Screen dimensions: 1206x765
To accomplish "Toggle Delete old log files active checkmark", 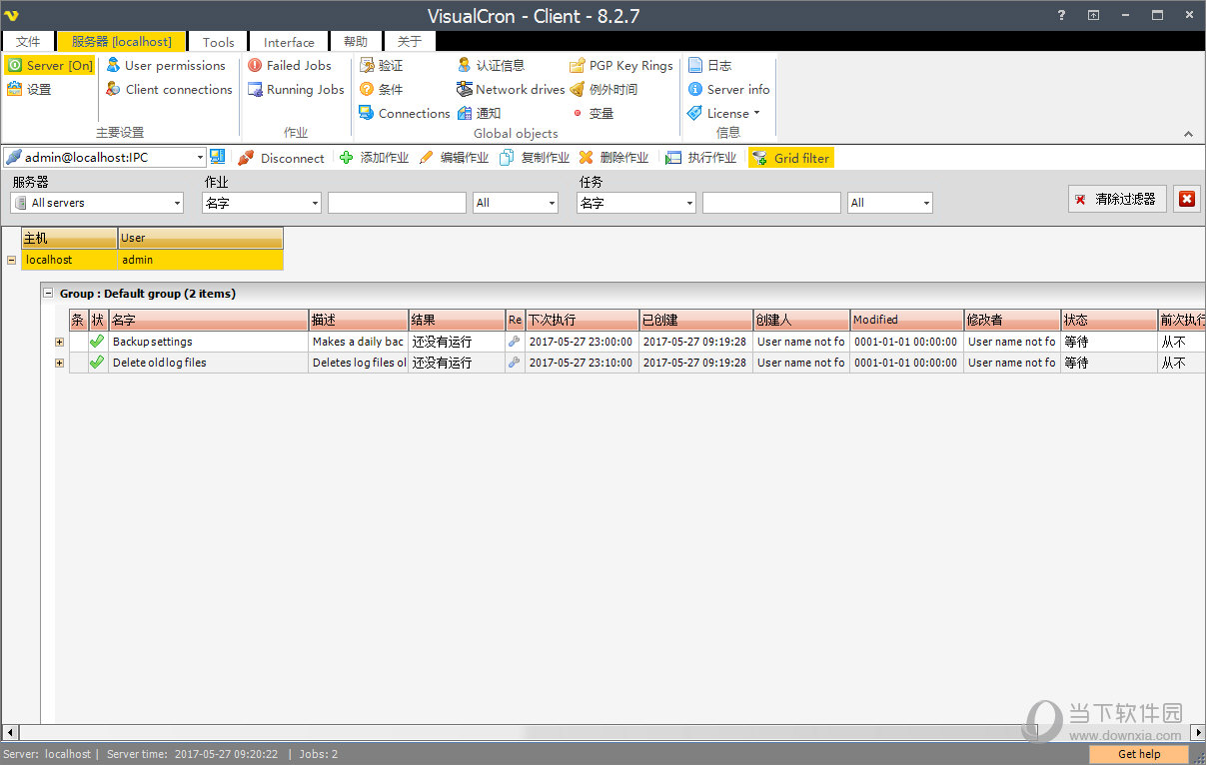I will coord(97,363).
